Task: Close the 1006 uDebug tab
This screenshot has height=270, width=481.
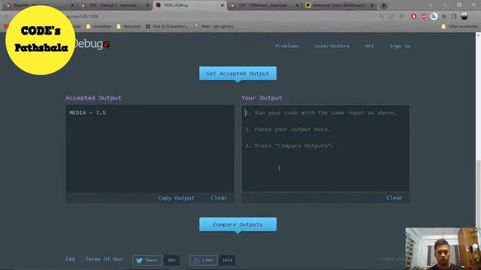Action: (x=222, y=5)
